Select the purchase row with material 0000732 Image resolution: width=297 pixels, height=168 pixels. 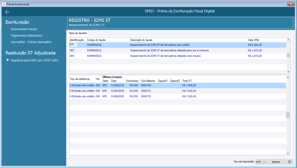(177, 96)
